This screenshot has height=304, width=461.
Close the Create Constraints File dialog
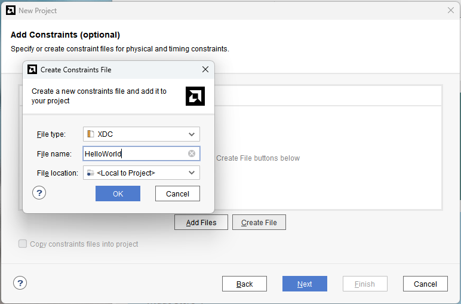(x=205, y=69)
